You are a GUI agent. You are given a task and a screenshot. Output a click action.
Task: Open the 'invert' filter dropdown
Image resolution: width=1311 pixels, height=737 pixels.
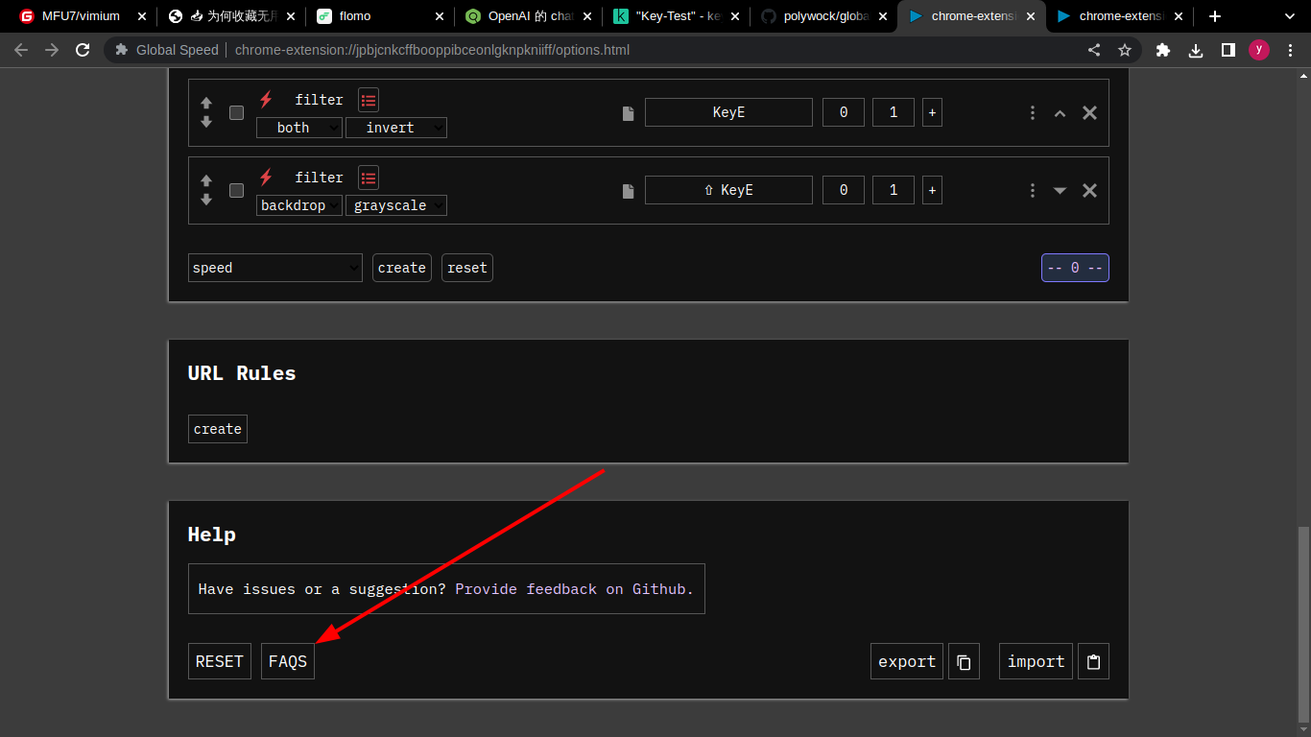396,128
